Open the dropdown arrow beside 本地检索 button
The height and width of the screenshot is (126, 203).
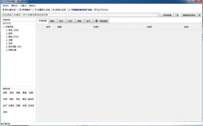(x=178, y=15)
